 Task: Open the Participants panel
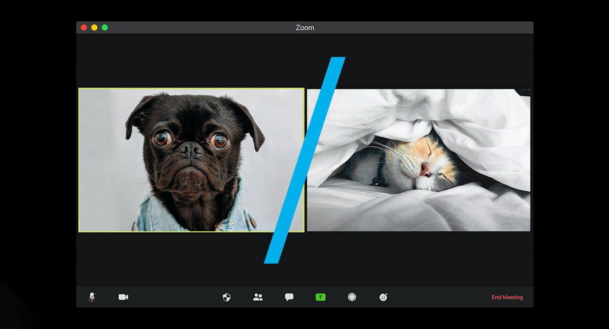(x=258, y=297)
